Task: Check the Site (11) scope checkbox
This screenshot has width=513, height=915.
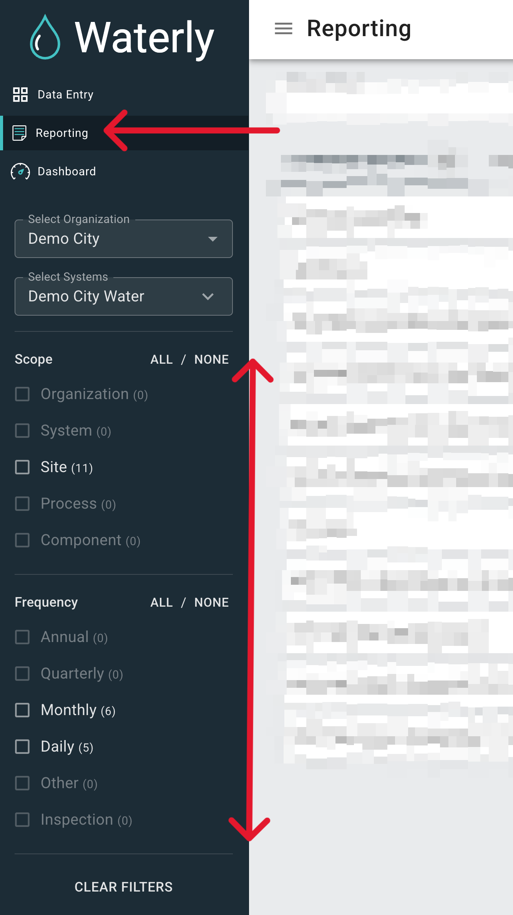Action: click(x=22, y=467)
